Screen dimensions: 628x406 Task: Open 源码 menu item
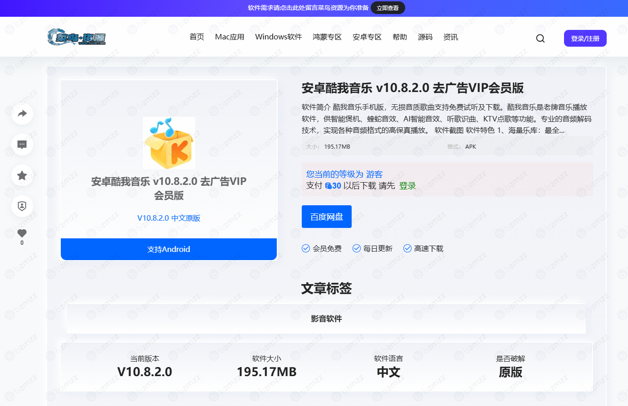(425, 37)
